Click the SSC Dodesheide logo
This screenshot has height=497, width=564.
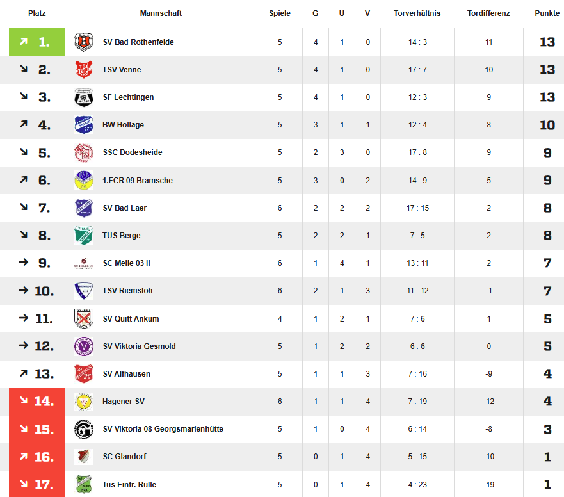84,152
